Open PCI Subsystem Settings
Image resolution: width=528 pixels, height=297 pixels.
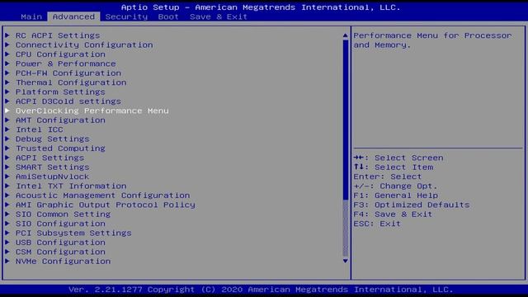coord(73,233)
